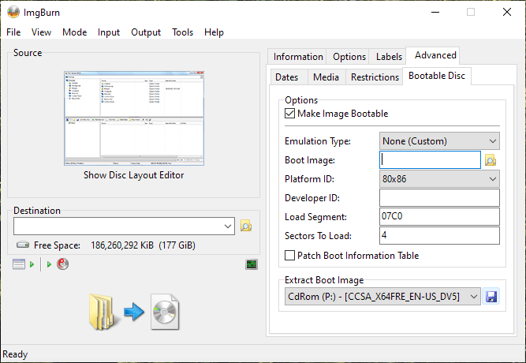The width and height of the screenshot is (526, 363).
Task: Open the Emulation Type dropdown
Action: click(x=439, y=141)
